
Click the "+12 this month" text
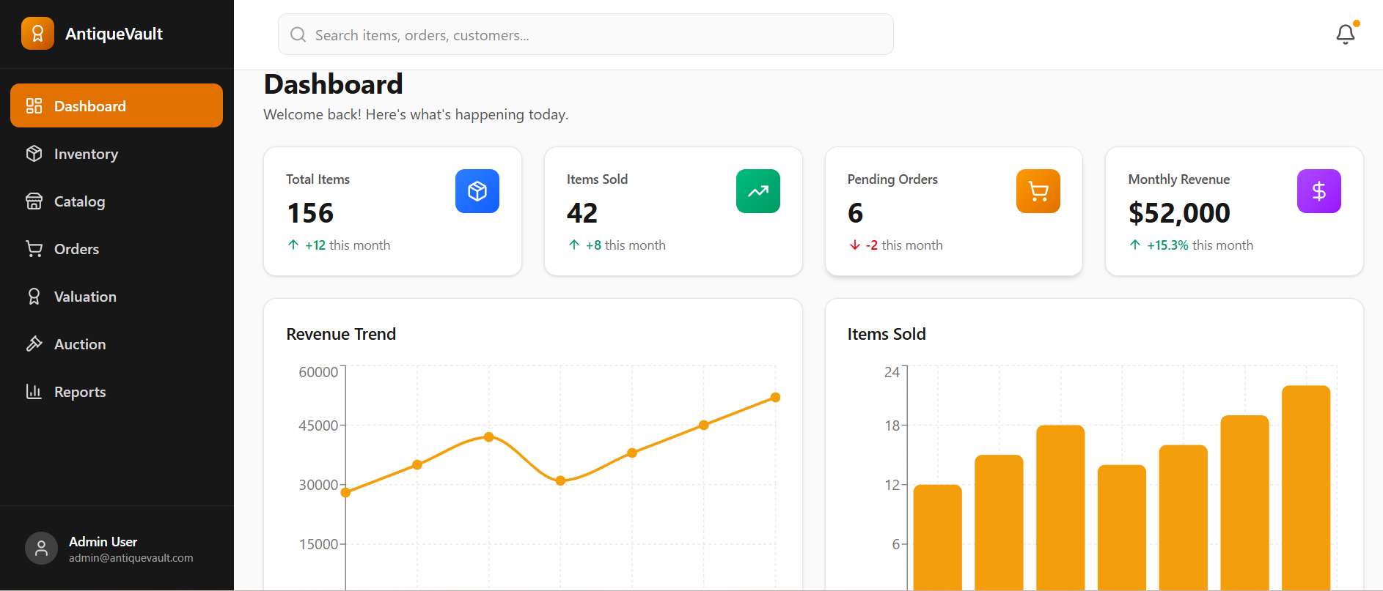point(348,245)
